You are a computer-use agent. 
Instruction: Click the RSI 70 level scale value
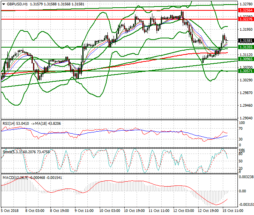pyautogui.click(x=241, y=129)
